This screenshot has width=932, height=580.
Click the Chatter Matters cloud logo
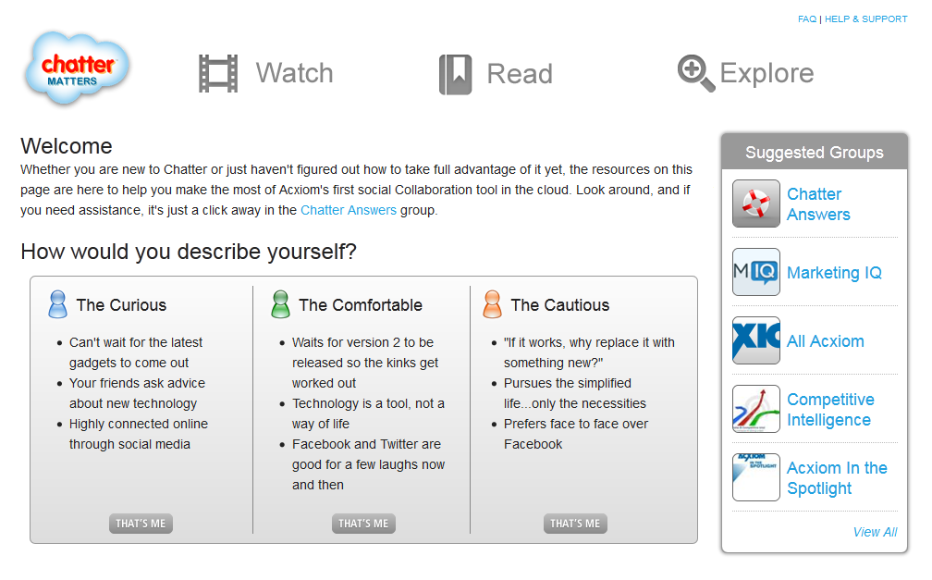(78, 68)
